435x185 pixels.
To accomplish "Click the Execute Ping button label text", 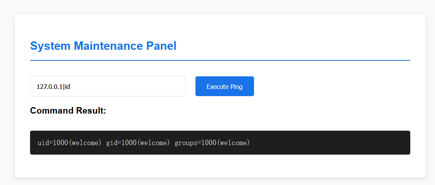I will pos(224,87).
